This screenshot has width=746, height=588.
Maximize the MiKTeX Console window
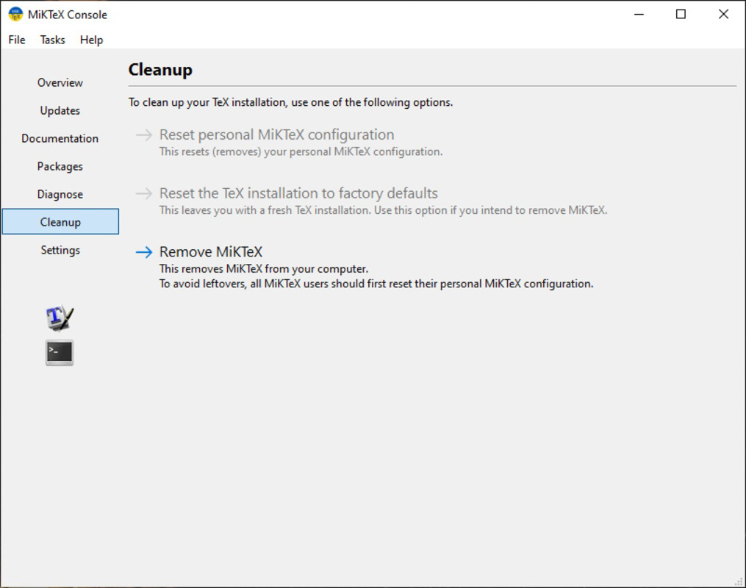coord(681,14)
